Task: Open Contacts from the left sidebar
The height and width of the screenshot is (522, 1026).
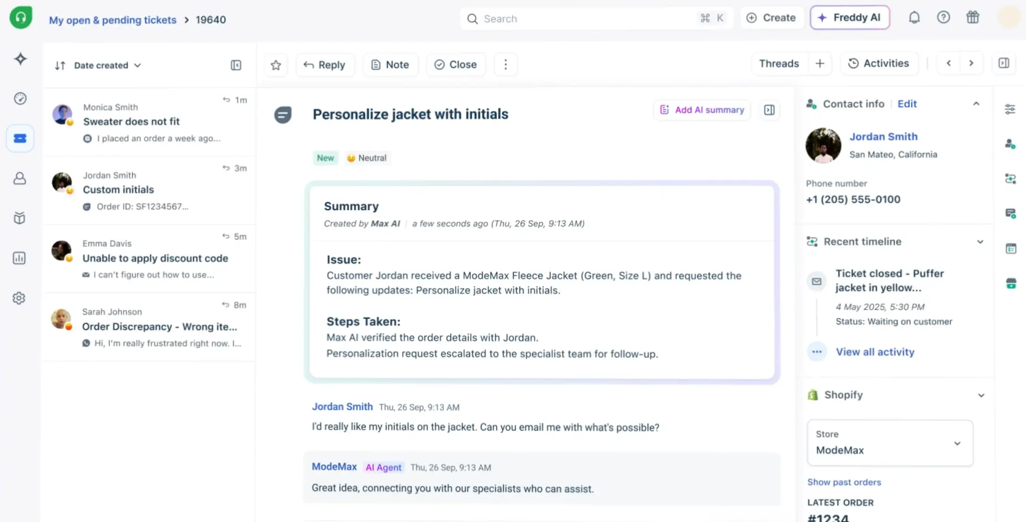Action: 20,179
